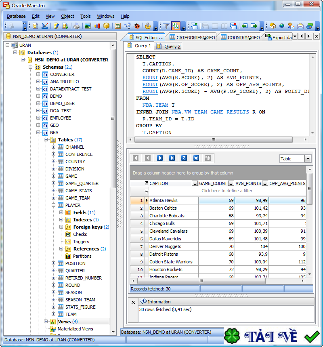
Task: Click 'Click here to define a filter' row
Action: pyautogui.click(x=227, y=191)
